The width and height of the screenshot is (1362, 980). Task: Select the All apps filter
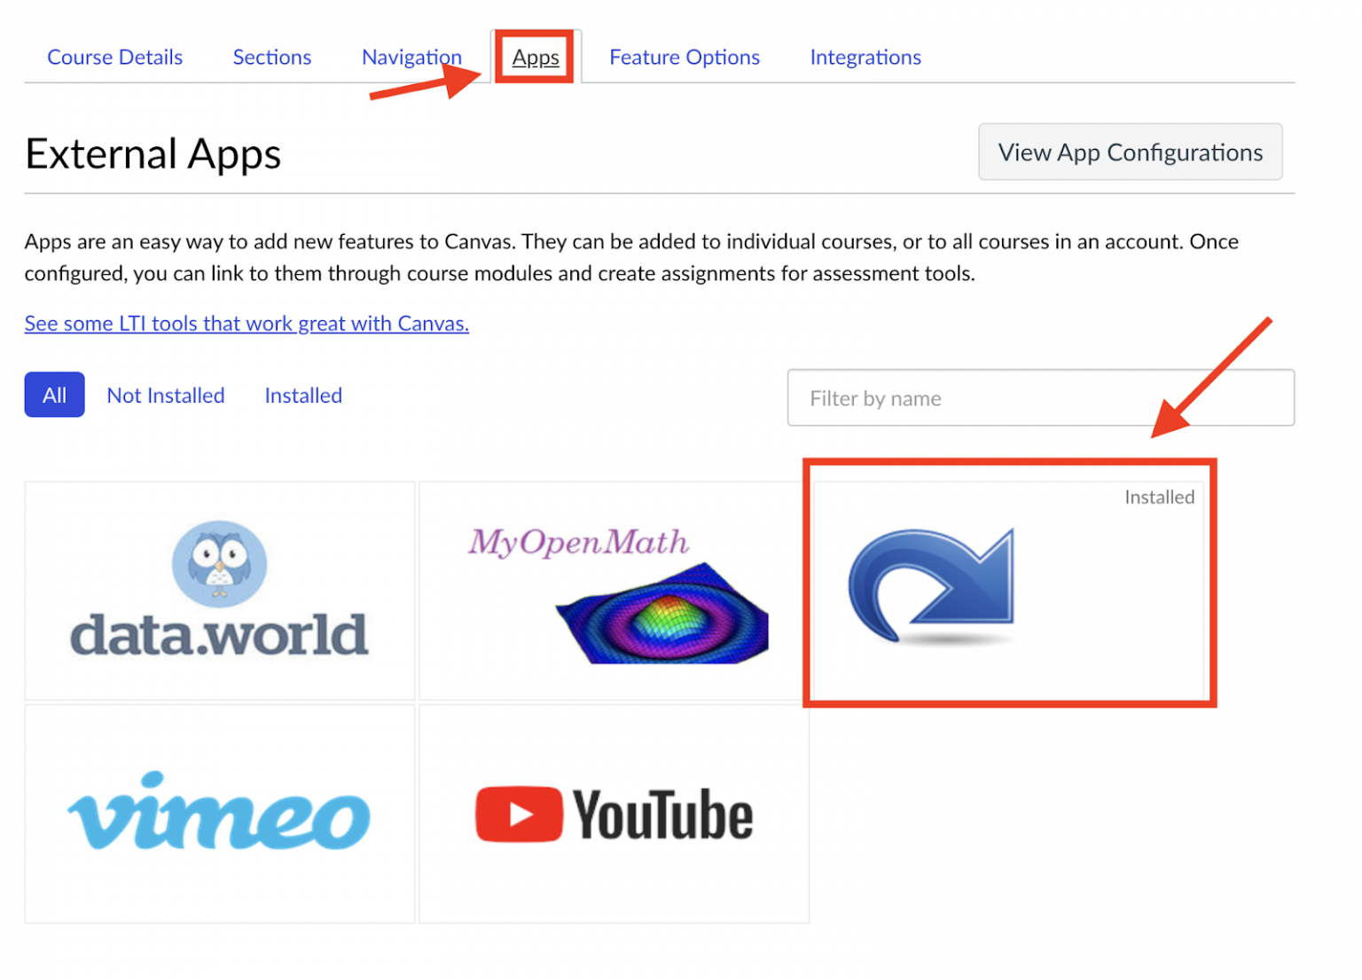[x=54, y=395]
